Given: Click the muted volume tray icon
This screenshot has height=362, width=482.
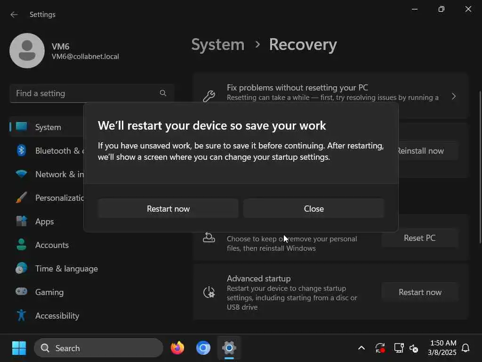Looking at the screenshot, I should pyautogui.click(x=414, y=348).
